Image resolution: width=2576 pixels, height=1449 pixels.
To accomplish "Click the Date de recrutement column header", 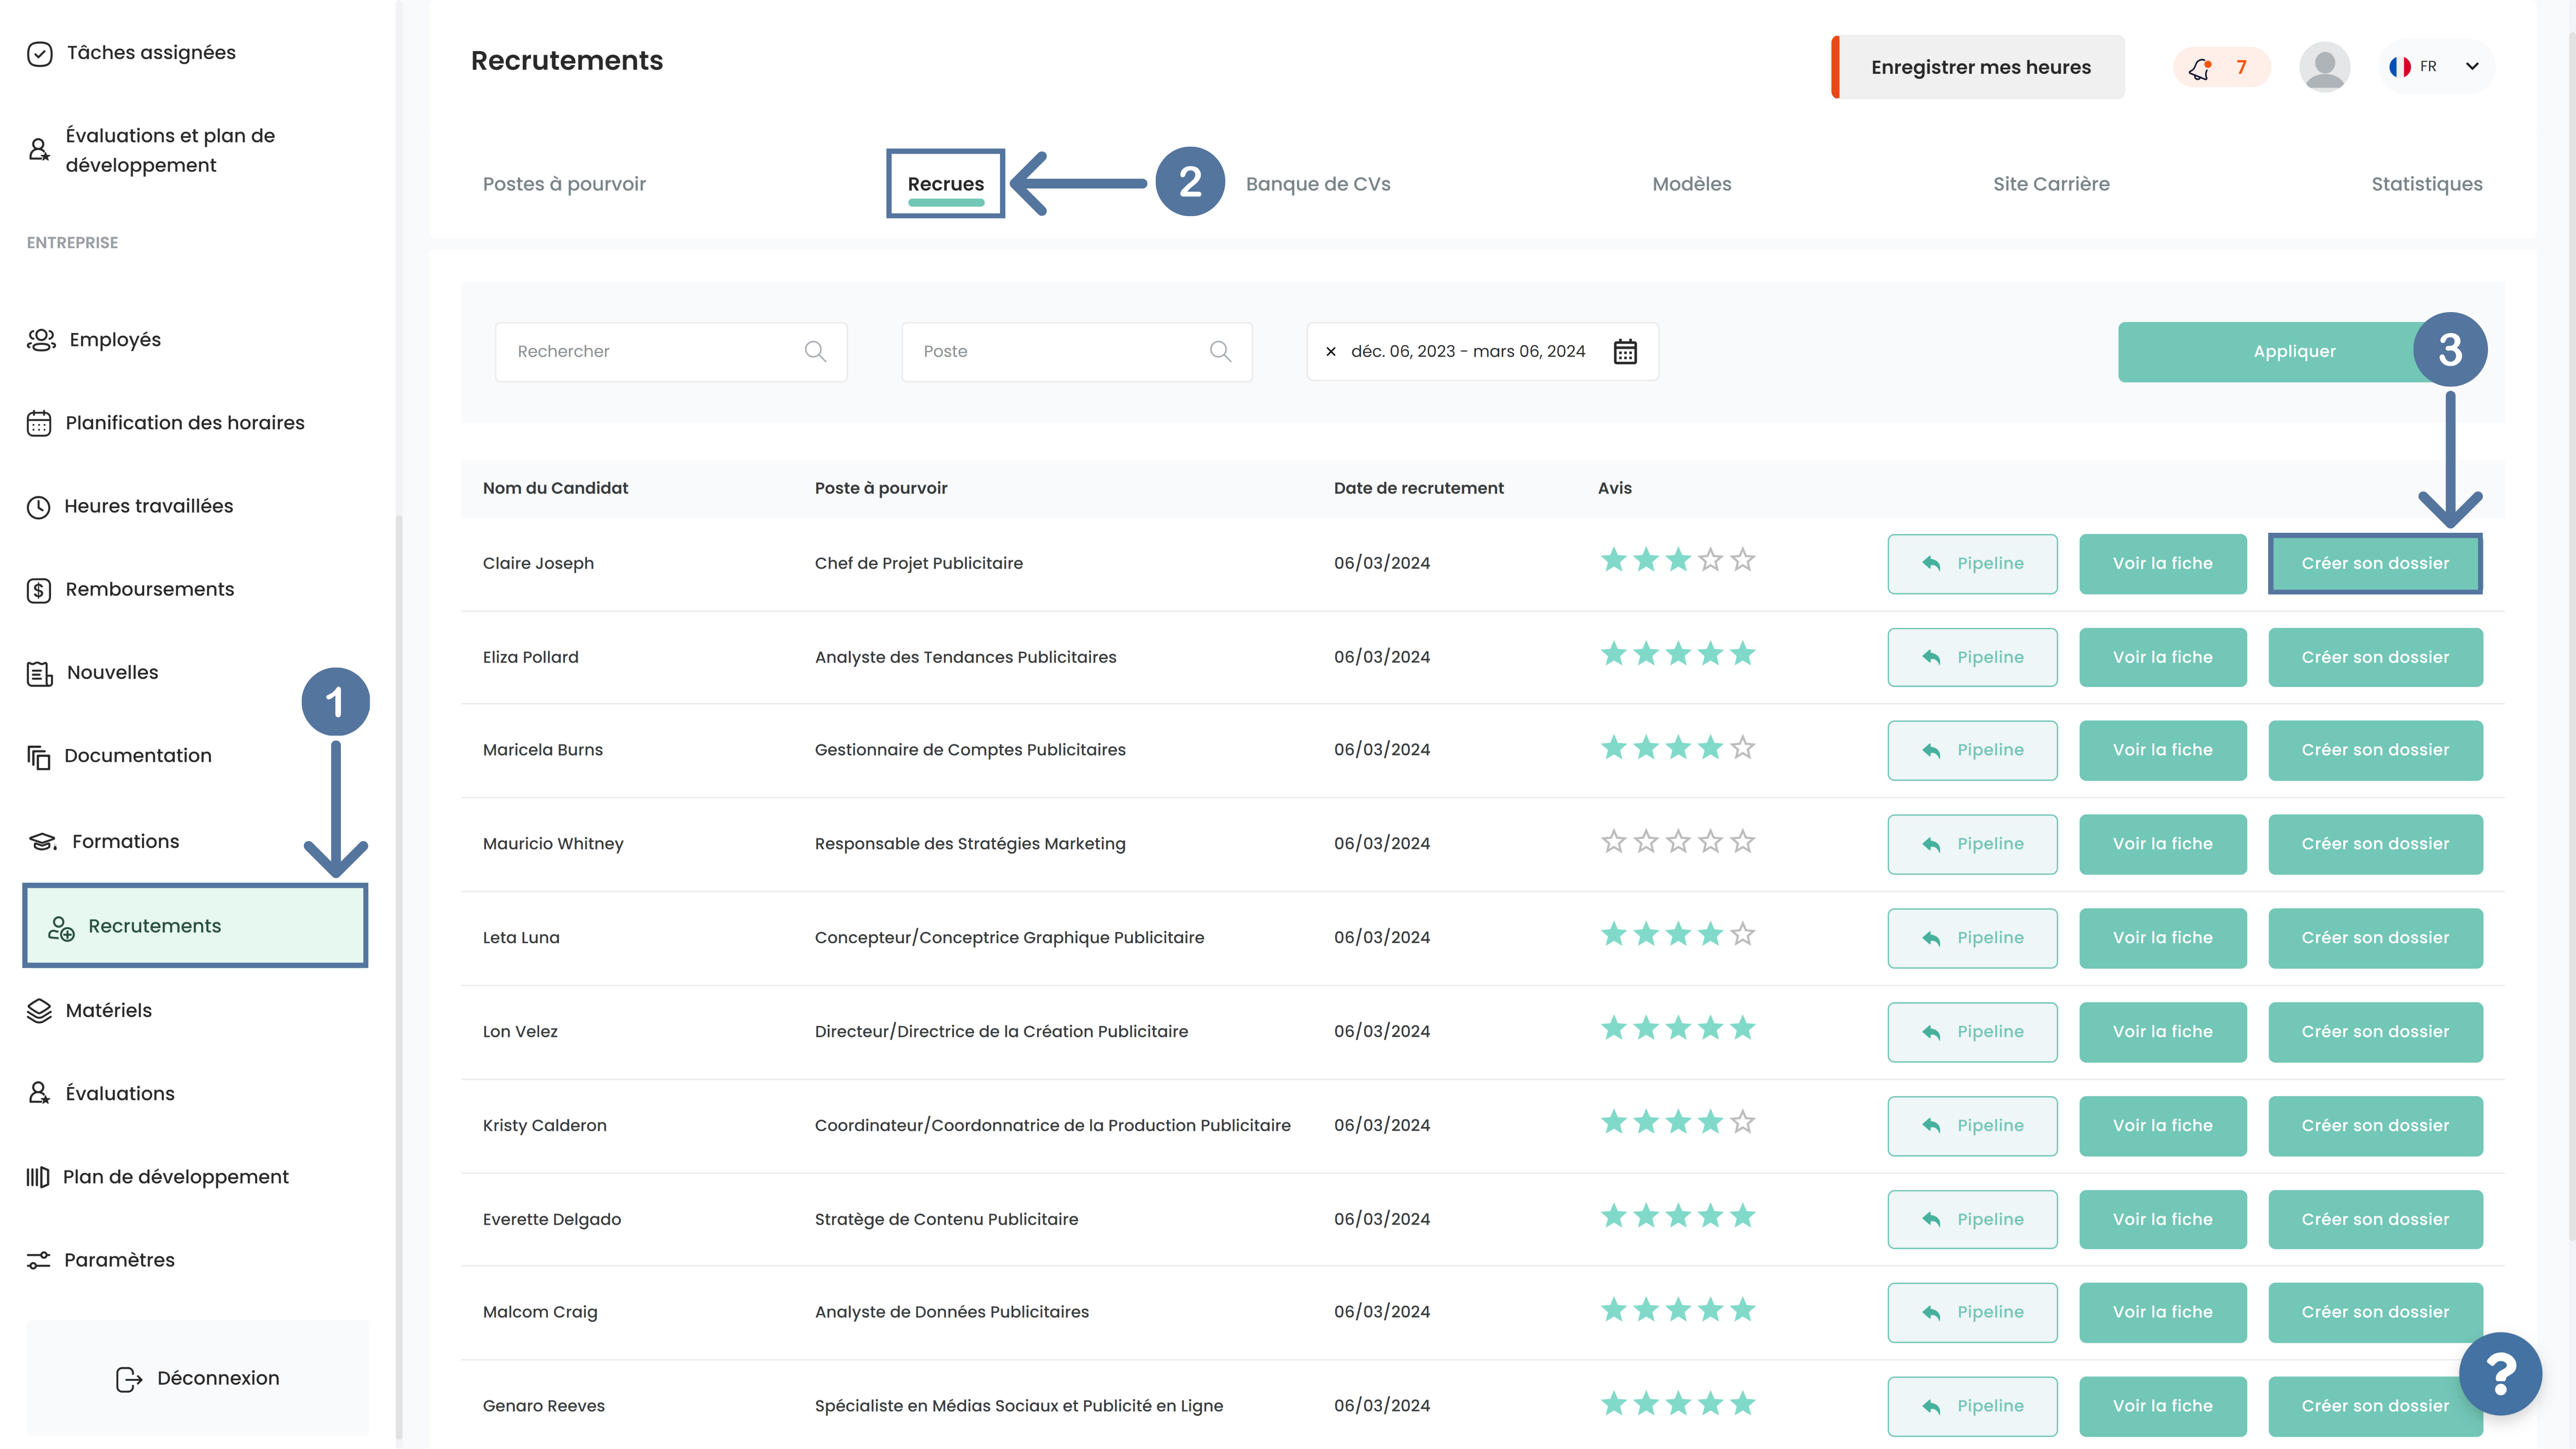I will tap(1418, 488).
